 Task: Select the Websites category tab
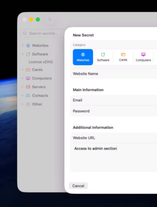pyautogui.click(x=83, y=57)
